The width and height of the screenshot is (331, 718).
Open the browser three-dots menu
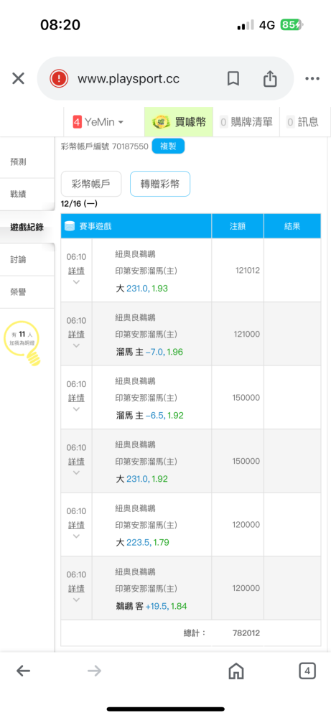coord(312,79)
